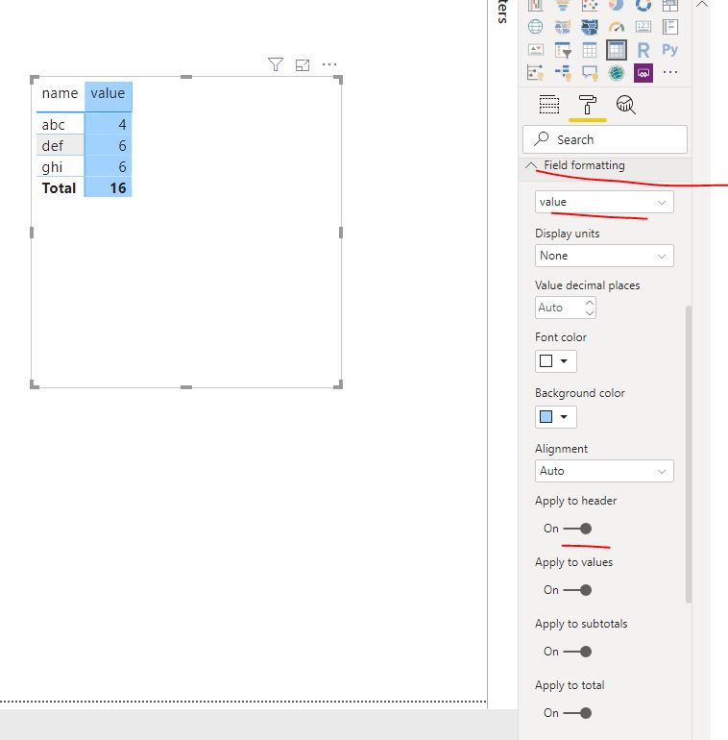The width and height of the screenshot is (728, 740).
Task: Select the Multi-row card visualization
Action: click(x=670, y=27)
